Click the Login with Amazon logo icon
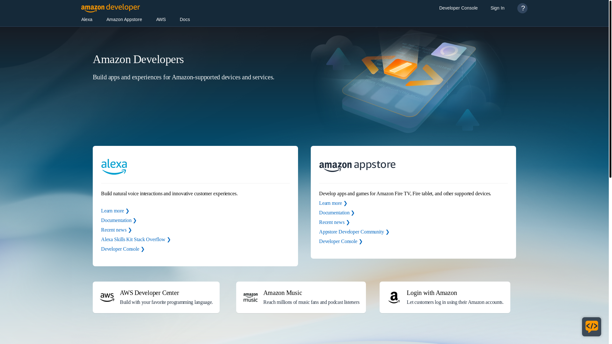Viewport: 612px width, 344px height. (394, 297)
